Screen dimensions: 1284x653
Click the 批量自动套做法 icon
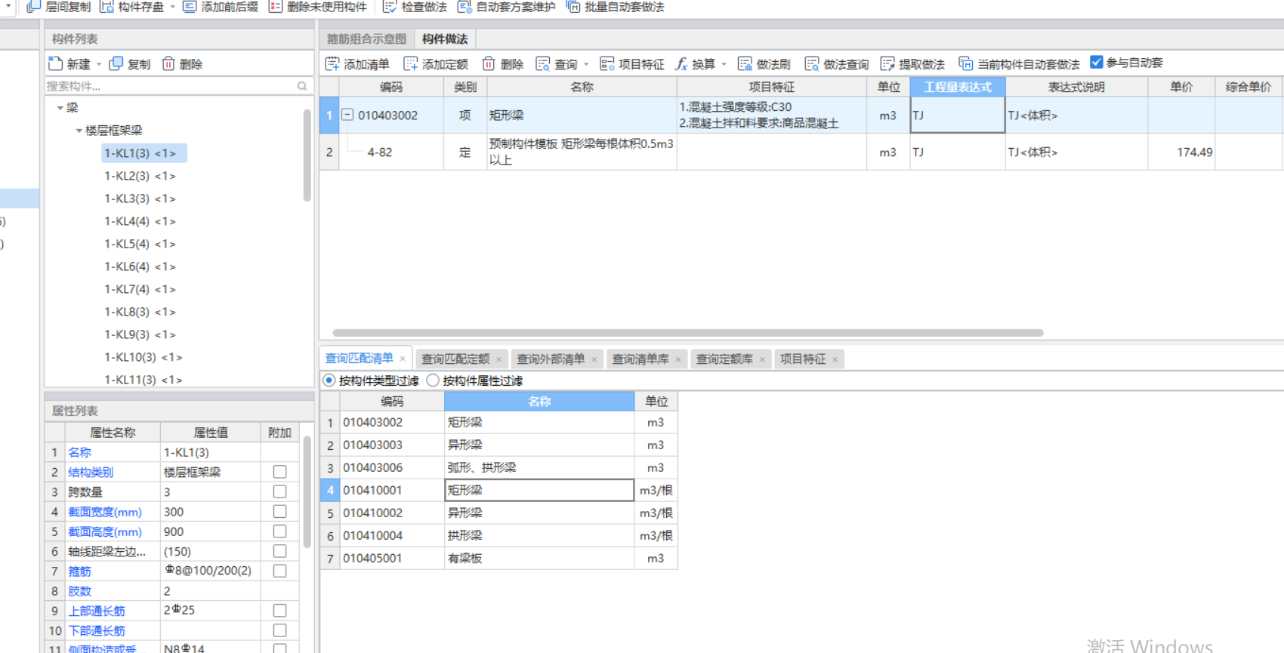coord(573,7)
